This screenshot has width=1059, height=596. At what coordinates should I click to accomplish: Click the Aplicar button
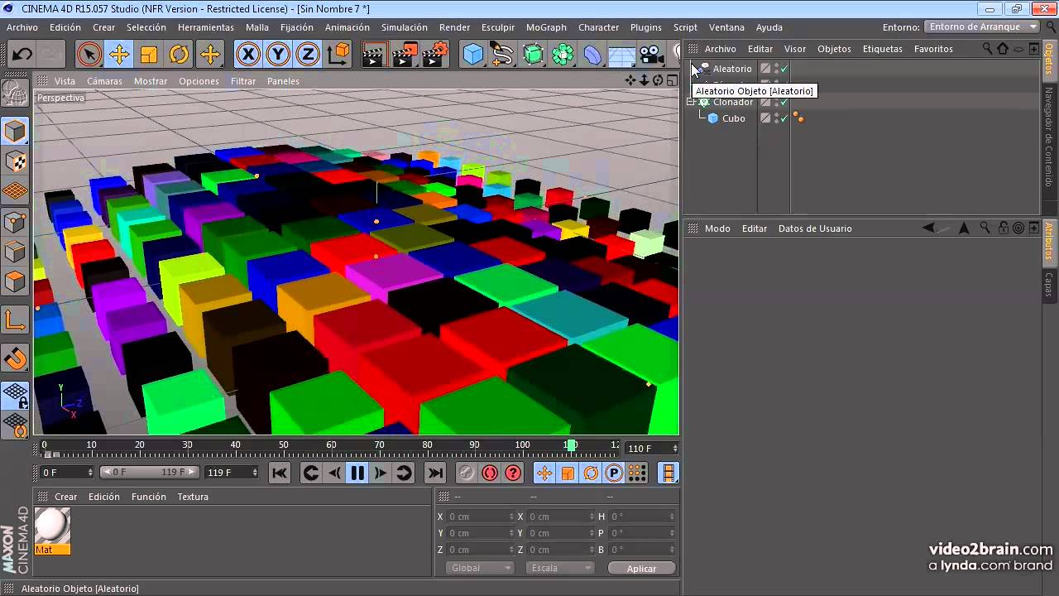(x=641, y=568)
